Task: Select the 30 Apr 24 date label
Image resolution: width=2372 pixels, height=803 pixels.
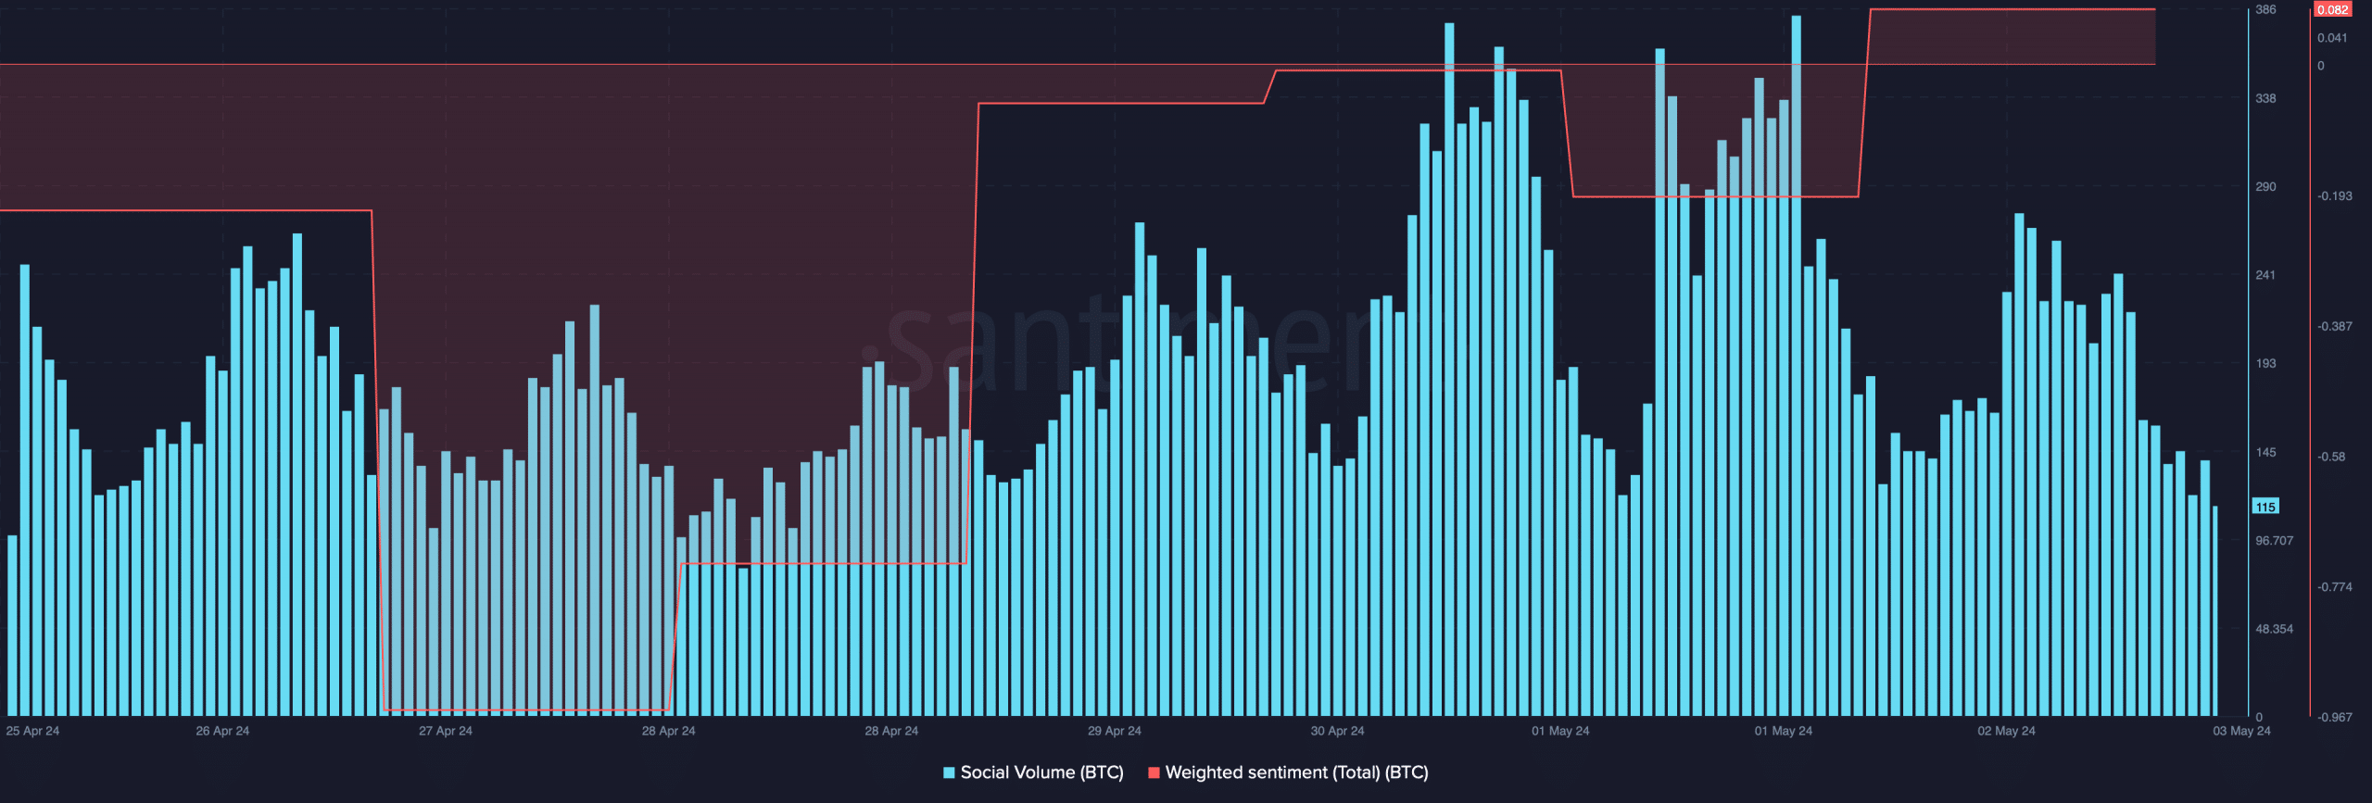Action: [1337, 731]
